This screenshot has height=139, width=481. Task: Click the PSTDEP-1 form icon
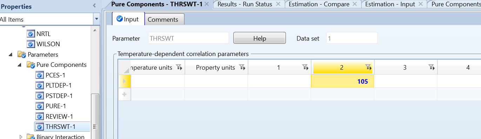40,96
